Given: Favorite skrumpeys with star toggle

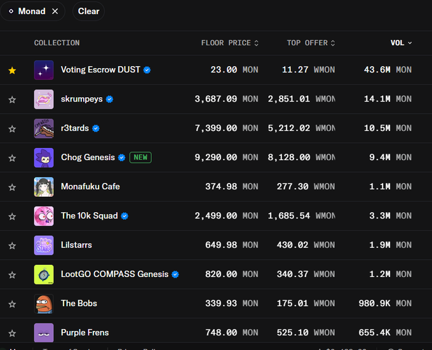Looking at the screenshot, I should pos(12,100).
